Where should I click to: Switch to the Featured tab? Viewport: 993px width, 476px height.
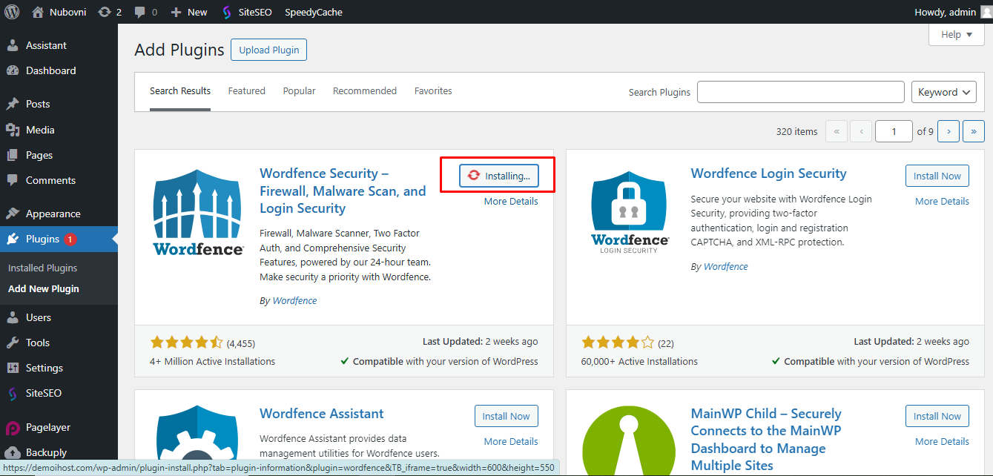[247, 91]
